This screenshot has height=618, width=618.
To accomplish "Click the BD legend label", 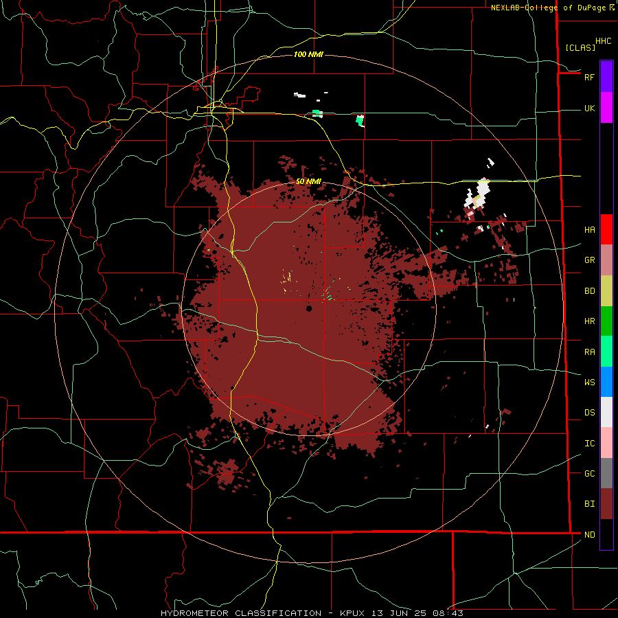I will tap(589, 291).
